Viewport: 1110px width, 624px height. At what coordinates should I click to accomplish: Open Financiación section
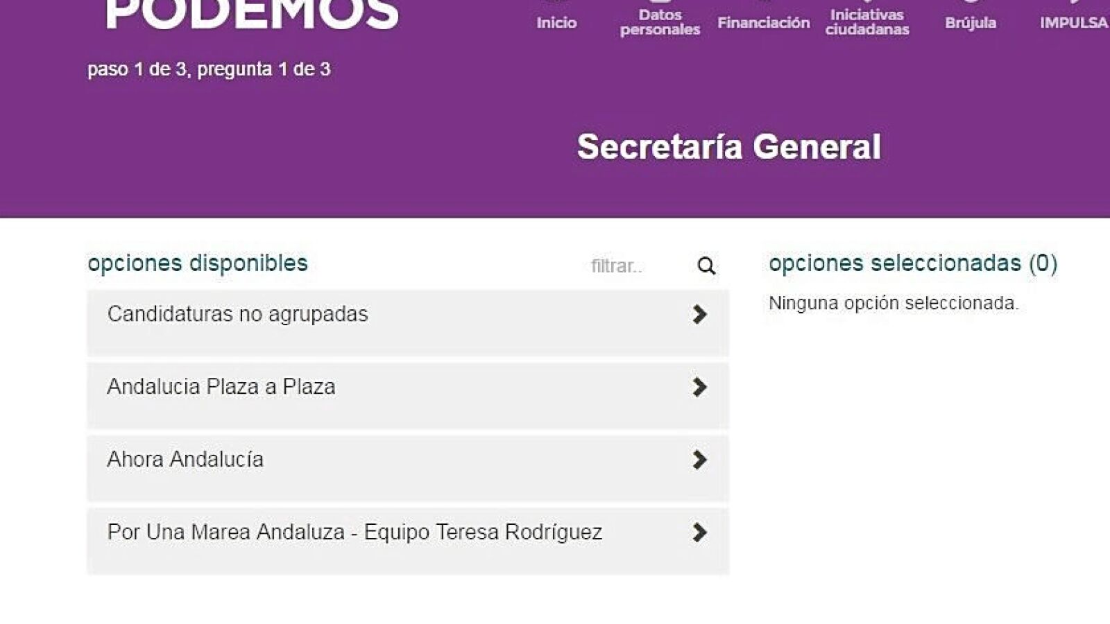(763, 22)
